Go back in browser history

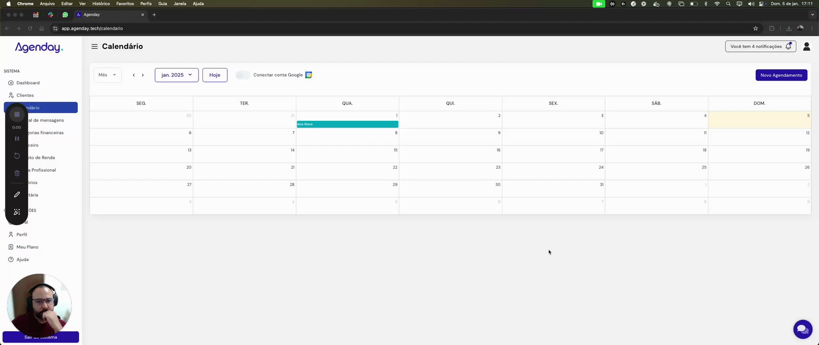tap(7, 28)
